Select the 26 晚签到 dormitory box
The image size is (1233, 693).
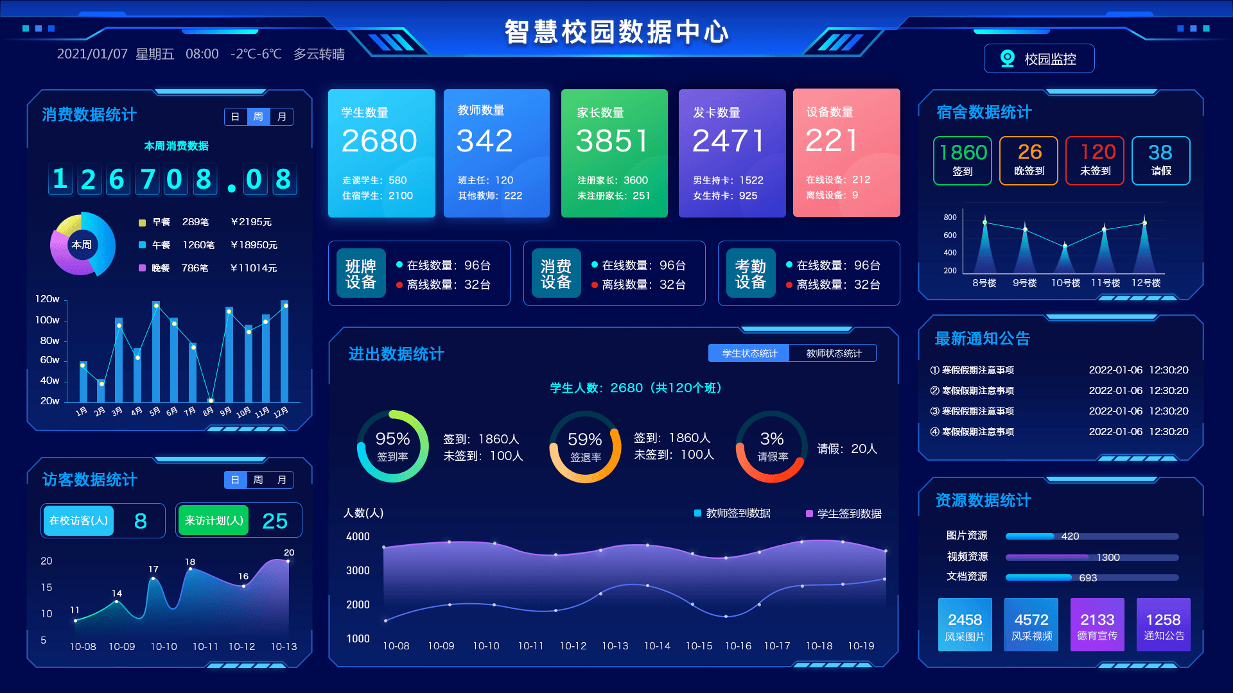(x=1029, y=160)
